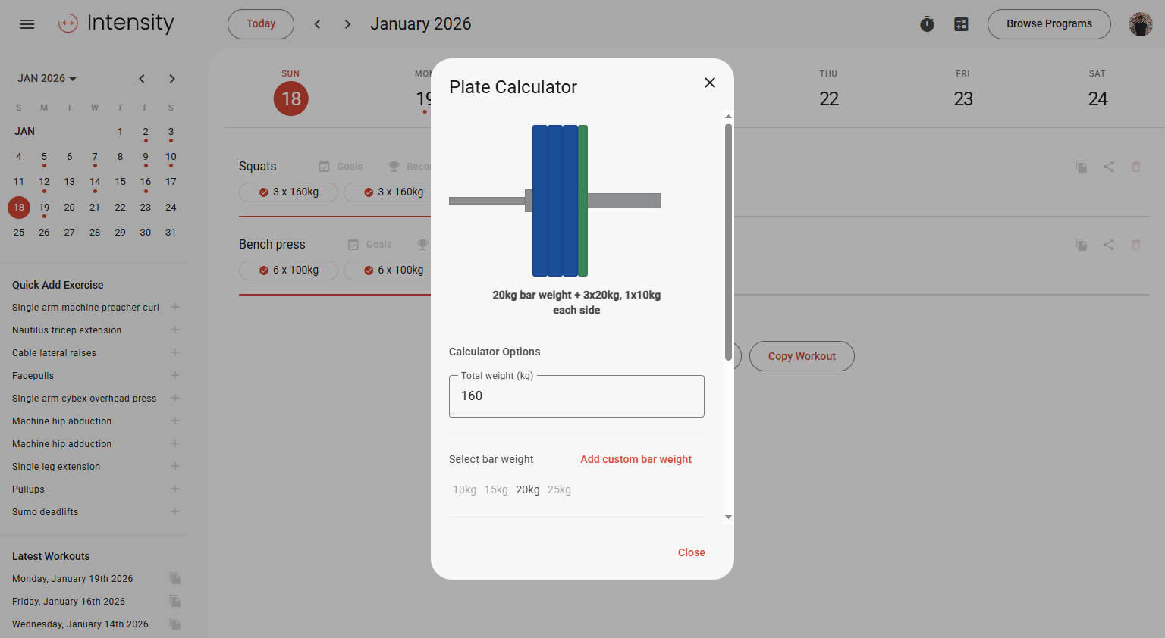Navigate to previous week in header
Viewport: 1165px width, 638px height.
317,24
